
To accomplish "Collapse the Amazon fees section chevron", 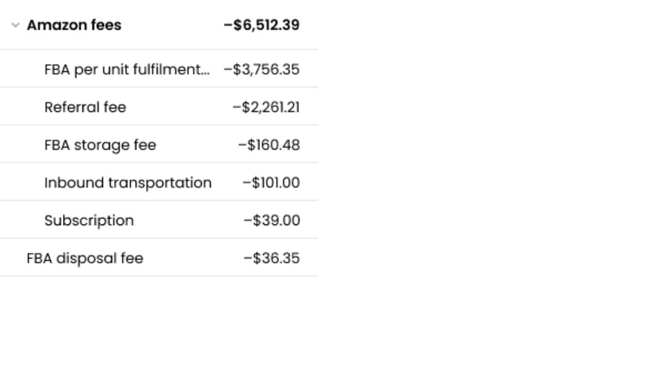I will click(15, 25).
